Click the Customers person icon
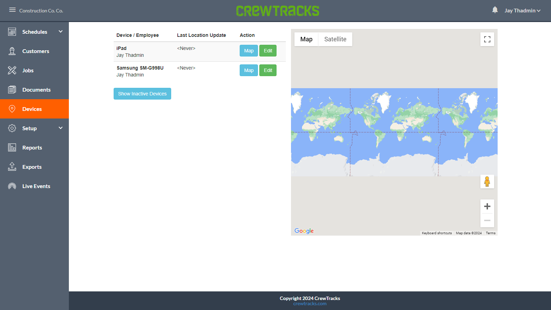Viewport: 551px width, 310px height. [x=12, y=51]
